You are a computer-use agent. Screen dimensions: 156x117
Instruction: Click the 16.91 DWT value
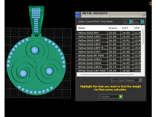coord(126,40)
